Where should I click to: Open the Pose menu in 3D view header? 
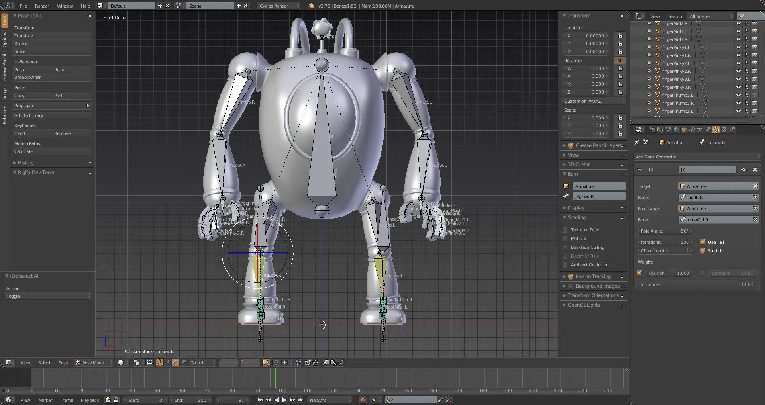(63, 362)
